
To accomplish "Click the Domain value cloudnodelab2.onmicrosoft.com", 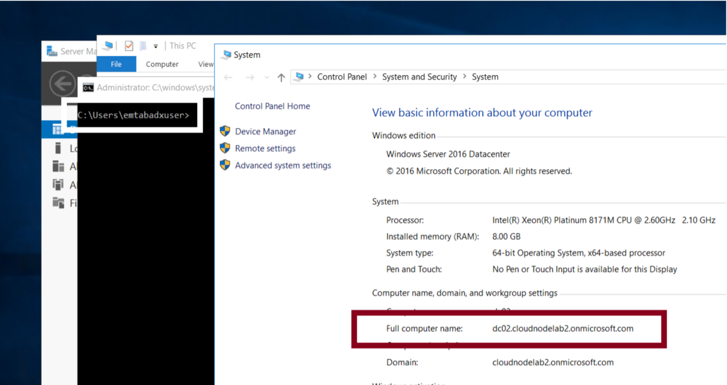I will tap(553, 362).
